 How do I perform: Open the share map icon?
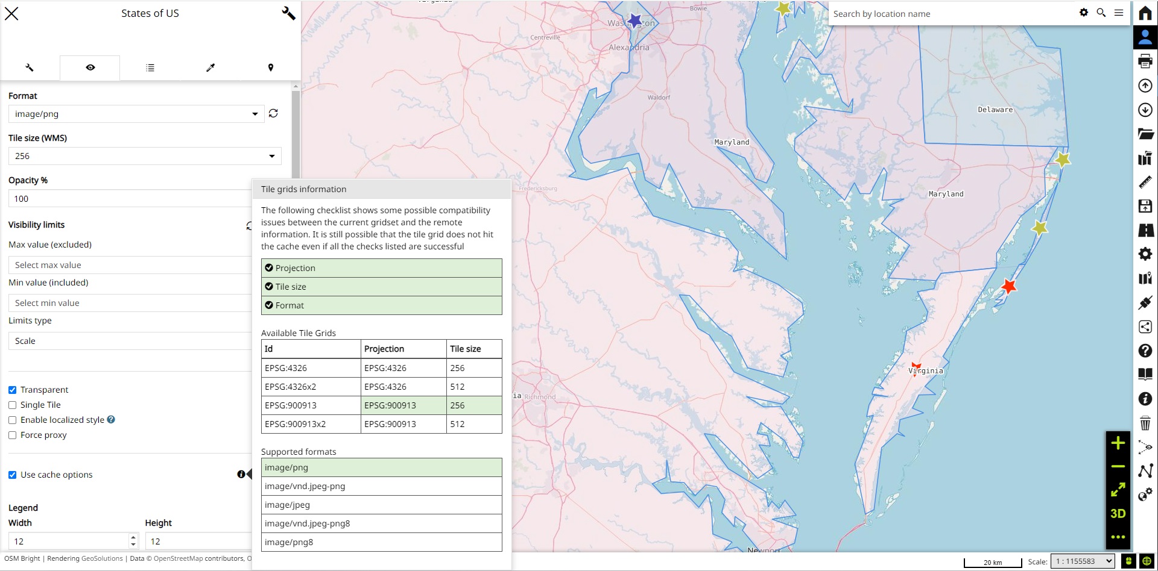1145,326
